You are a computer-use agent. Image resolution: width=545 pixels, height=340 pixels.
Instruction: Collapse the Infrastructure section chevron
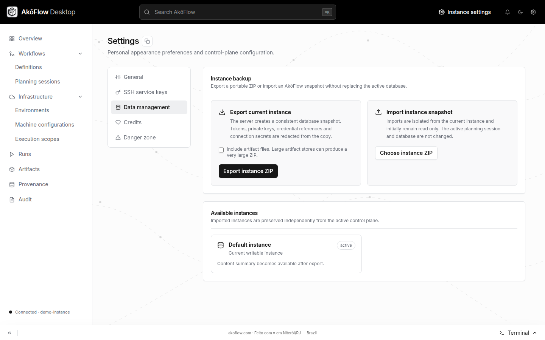pos(80,97)
